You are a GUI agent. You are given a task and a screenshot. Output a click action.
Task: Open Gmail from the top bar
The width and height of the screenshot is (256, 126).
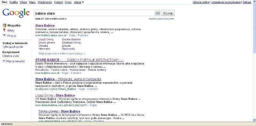pyautogui.click(x=68, y=2)
